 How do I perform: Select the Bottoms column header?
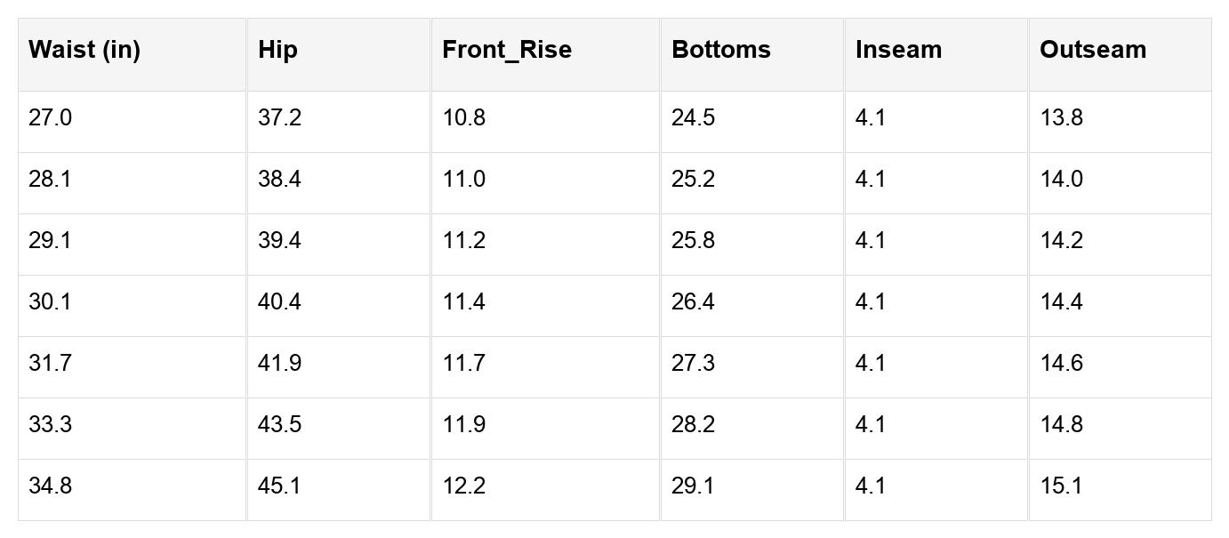tap(752, 54)
